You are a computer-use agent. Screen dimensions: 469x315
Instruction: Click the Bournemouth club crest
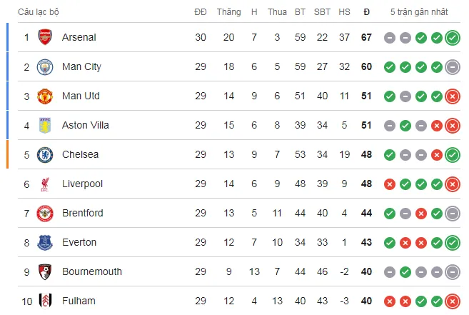[x=45, y=271]
